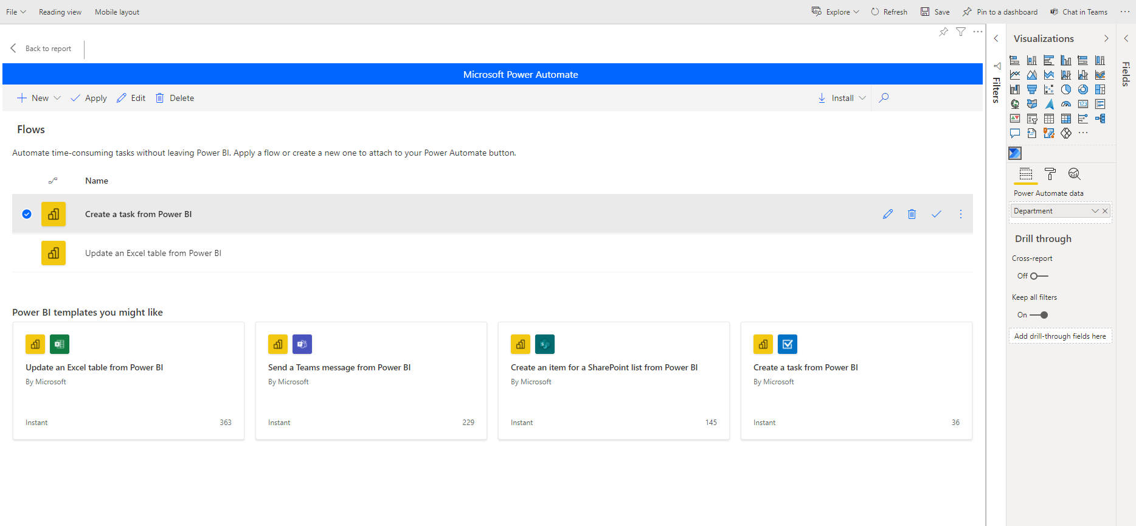Select the table visual
This screenshot has width=1136, height=526.
click(1049, 119)
